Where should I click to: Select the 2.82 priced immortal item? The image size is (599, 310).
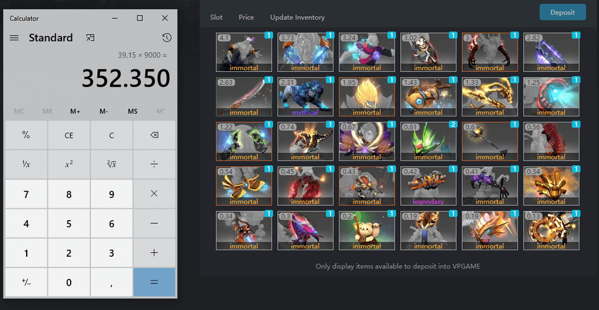551,52
